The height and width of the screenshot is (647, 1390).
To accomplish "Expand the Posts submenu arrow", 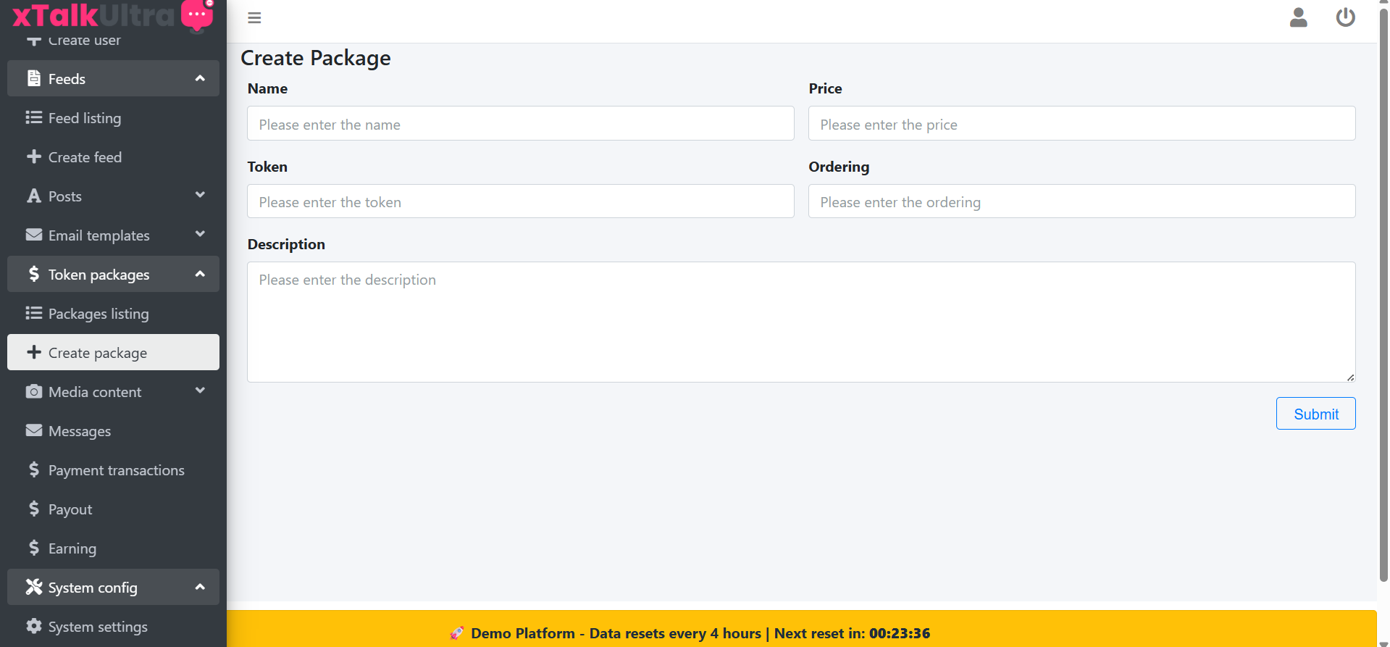I will pos(200,196).
